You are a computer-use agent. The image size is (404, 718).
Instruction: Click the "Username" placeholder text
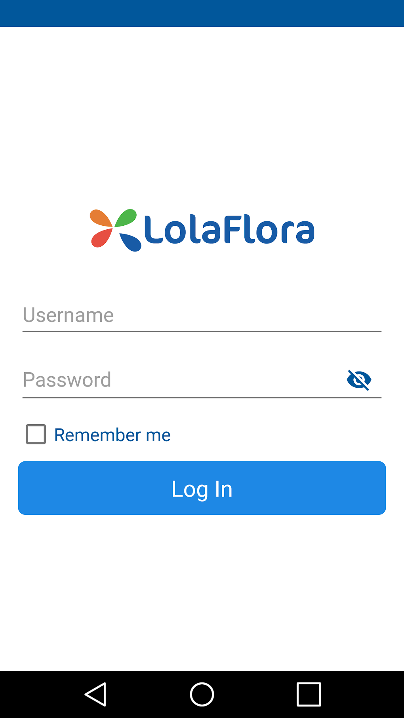tap(68, 315)
